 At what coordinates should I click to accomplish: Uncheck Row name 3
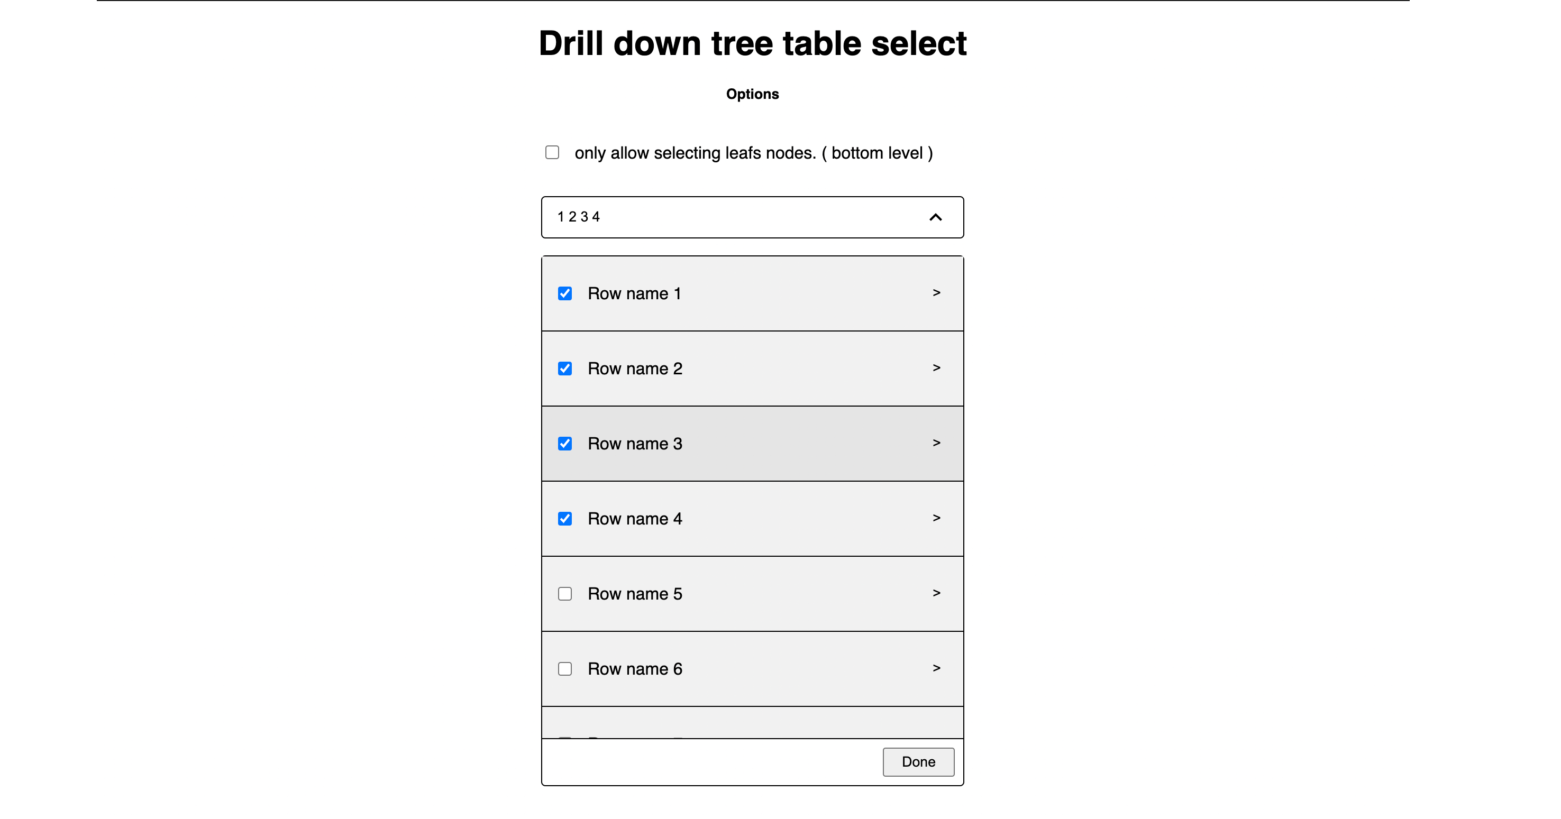click(565, 443)
